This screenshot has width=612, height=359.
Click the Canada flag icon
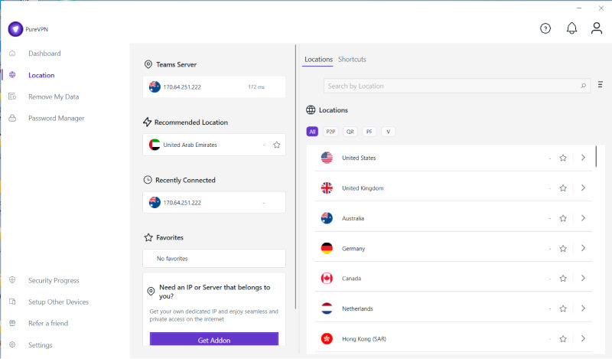pyautogui.click(x=327, y=278)
